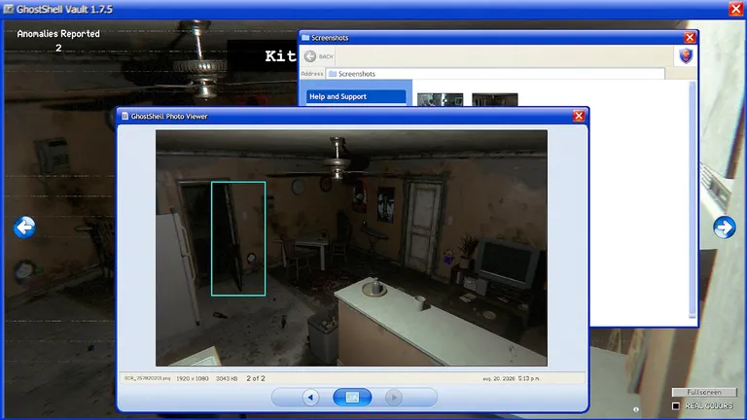Open the Help and Support panel item
The image size is (747, 420).
click(356, 96)
